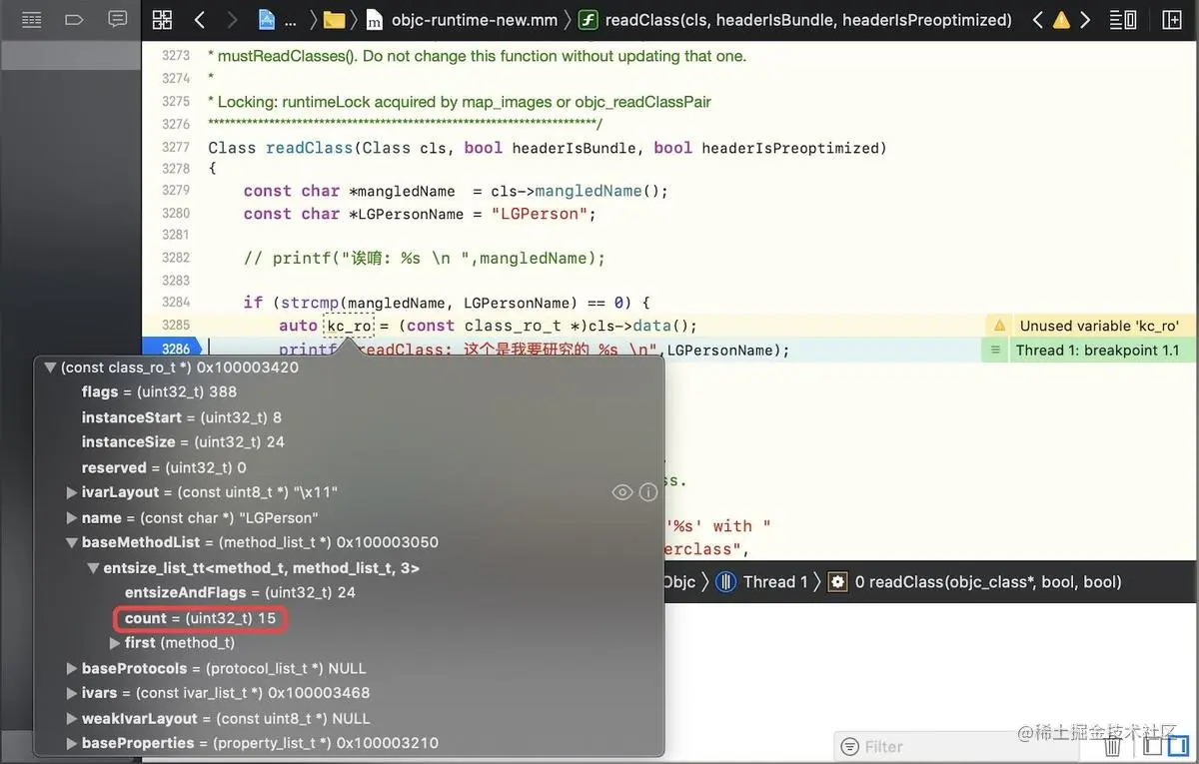Open the debug navigator list icon
1199x764 pixels.
point(31,19)
